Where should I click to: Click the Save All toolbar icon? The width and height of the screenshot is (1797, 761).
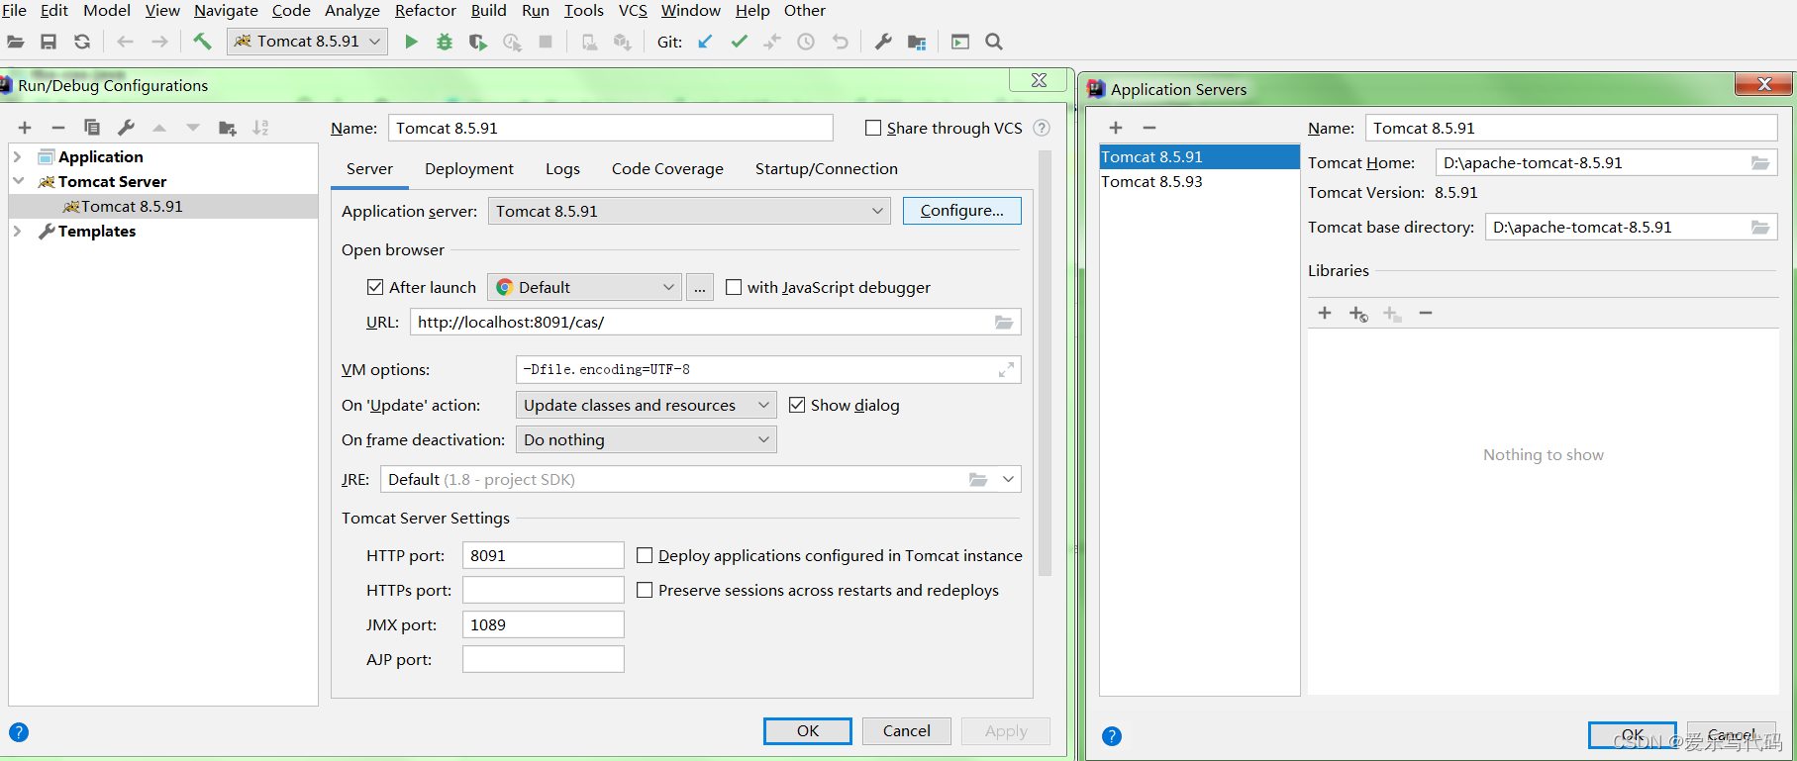(49, 42)
